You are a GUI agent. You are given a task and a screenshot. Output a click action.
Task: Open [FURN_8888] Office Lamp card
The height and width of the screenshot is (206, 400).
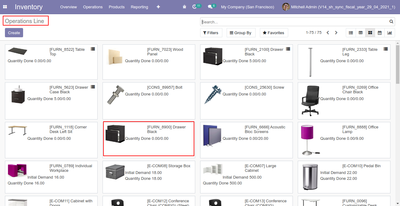tap(344, 140)
